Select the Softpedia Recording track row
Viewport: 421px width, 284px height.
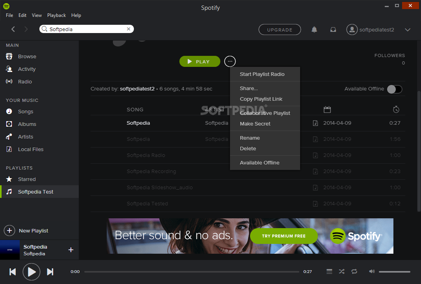click(x=248, y=172)
